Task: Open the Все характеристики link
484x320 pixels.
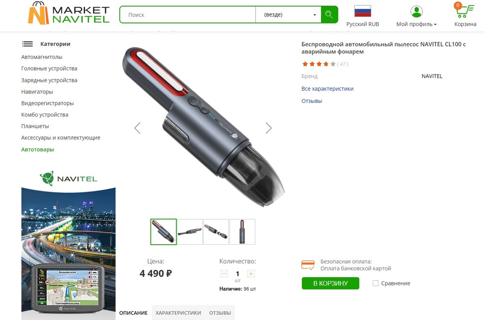Action: click(x=328, y=89)
